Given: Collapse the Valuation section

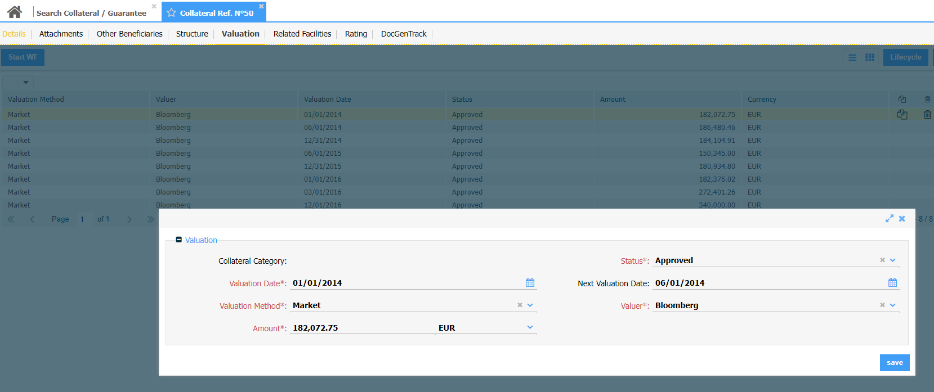Looking at the screenshot, I should (179, 240).
